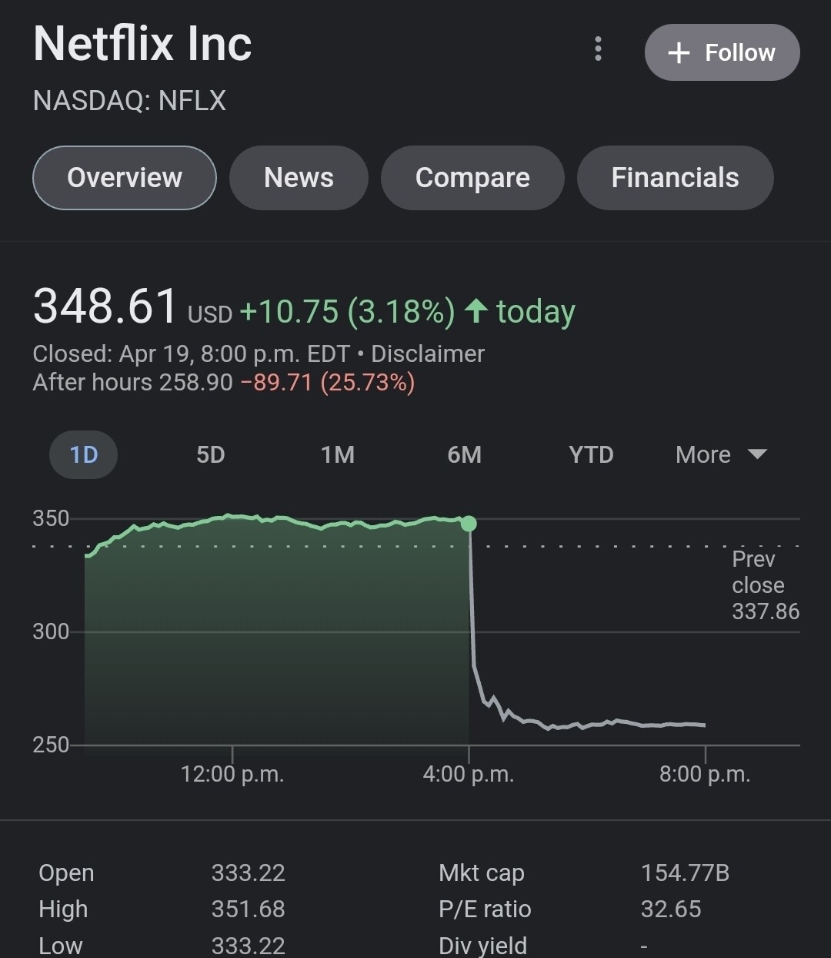Screen dimensions: 831x958
Task: Click the current price data point on chart
Action: tap(468, 524)
